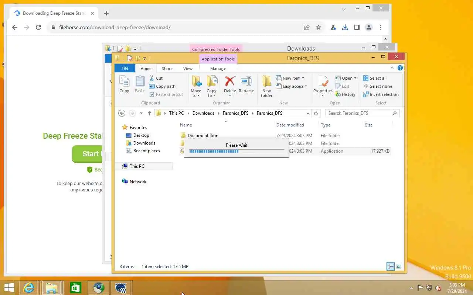The height and width of the screenshot is (295, 473).
Task: Click Compressed Folder Tools tab in Downloads window
Action: (x=216, y=49)
